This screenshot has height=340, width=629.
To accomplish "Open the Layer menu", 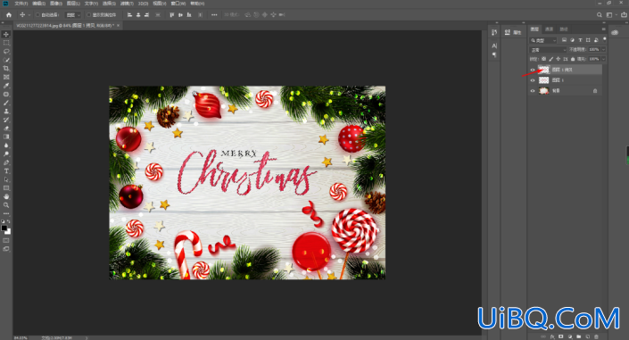I will pyautogui.click(x=73, y=4).
